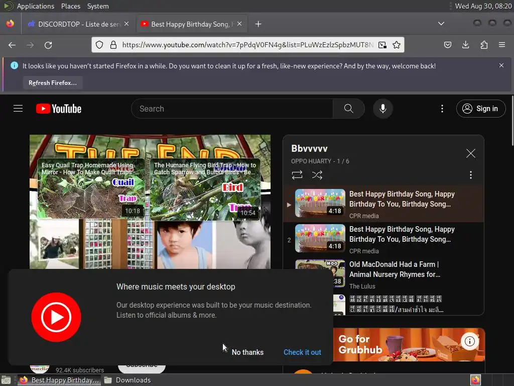Click the Go for Grubhub advertisement
The image size is (514, 386).
click(409, 345)
